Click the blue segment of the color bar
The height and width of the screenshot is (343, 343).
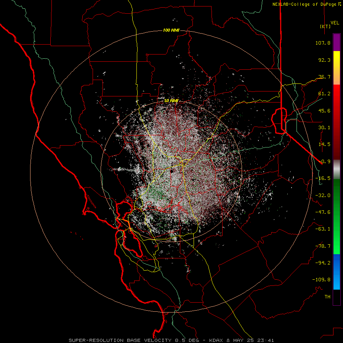click(337, 272)
